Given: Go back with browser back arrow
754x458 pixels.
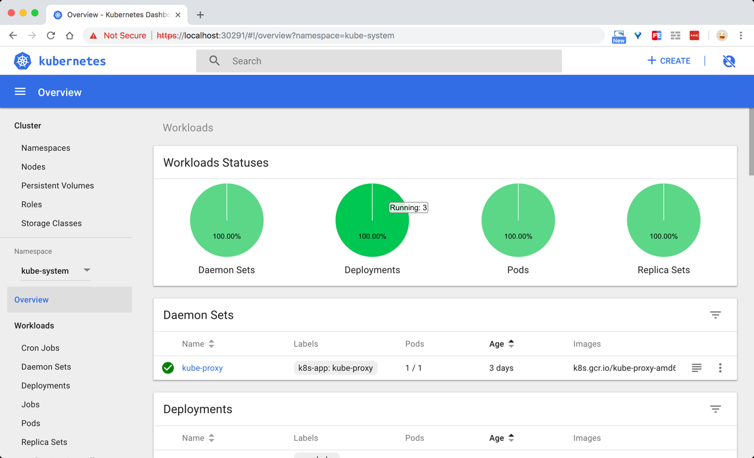Looking at the screenshot, I should click(x=13, y=35).
